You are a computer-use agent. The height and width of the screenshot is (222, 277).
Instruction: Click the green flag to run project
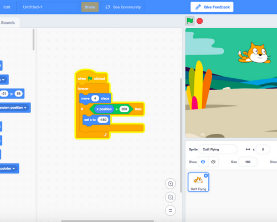[x=189, y=21]
